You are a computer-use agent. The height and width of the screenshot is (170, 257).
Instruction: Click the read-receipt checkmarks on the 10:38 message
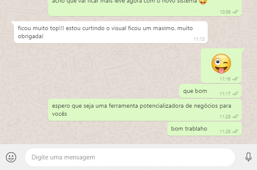(235, 12)
